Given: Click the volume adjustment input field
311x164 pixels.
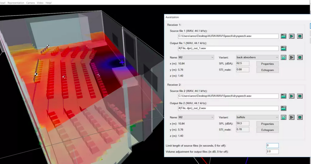Looking at the screenshot, I should tap(272, 152).
